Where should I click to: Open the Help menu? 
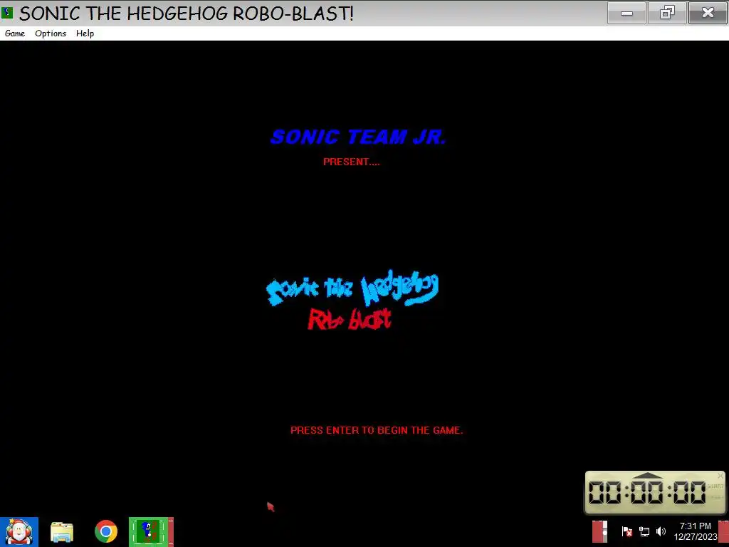click(85, 33)
